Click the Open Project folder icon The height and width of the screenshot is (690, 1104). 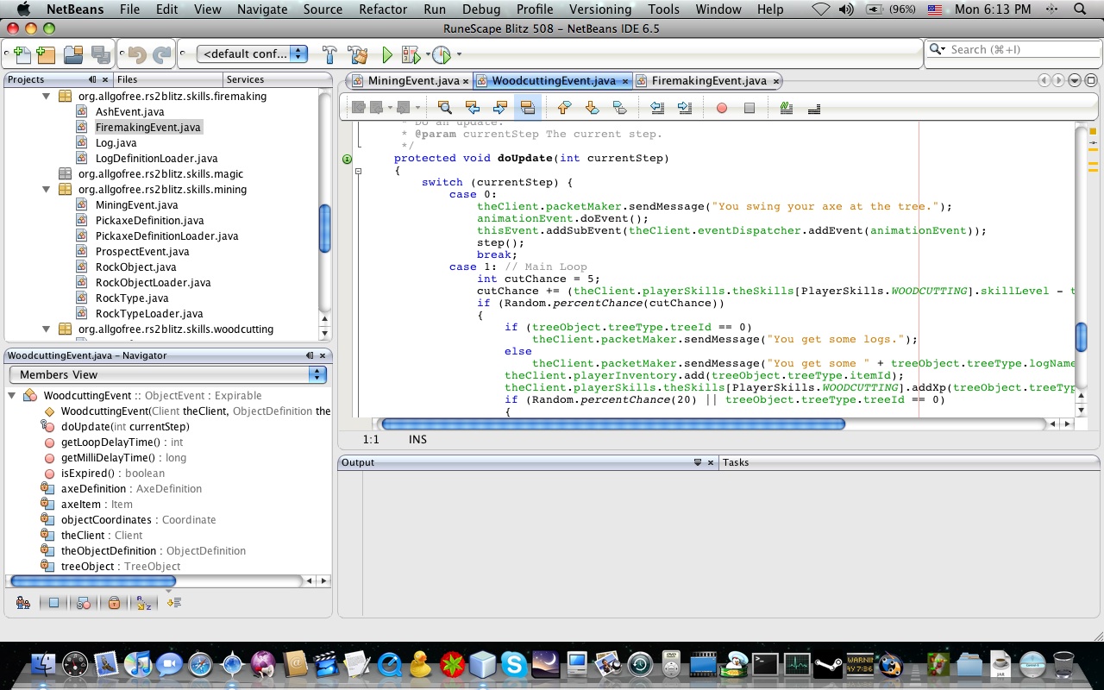click(74, 54)
